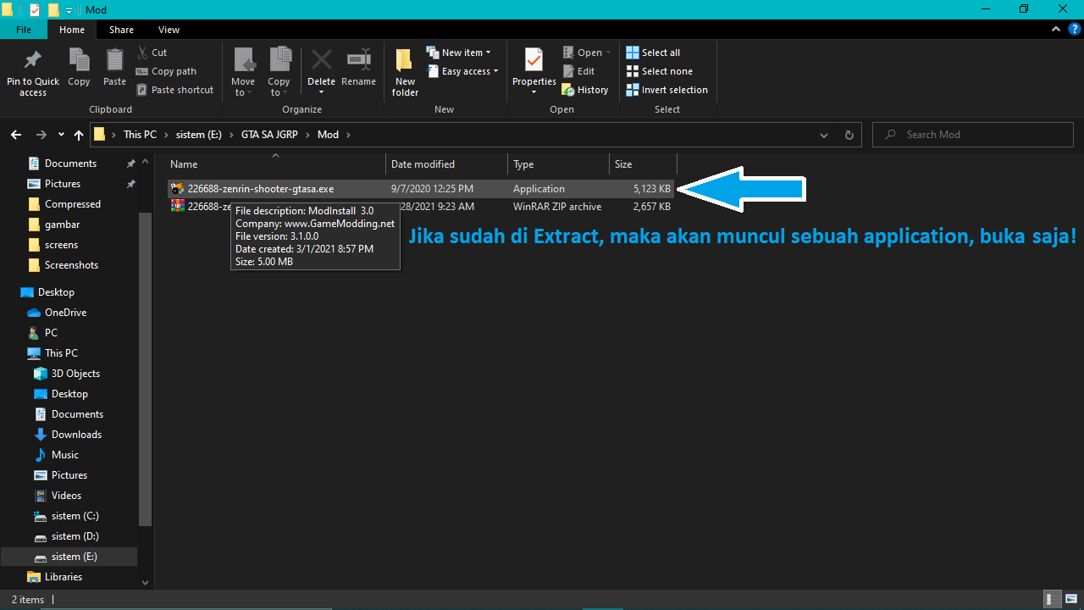Switch to the View tab
1084x610 pixels.
click(x=169, y=30)
